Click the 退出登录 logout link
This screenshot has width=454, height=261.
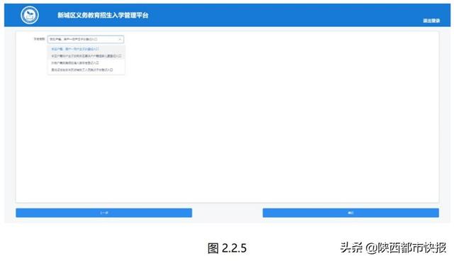pos(431,21)
